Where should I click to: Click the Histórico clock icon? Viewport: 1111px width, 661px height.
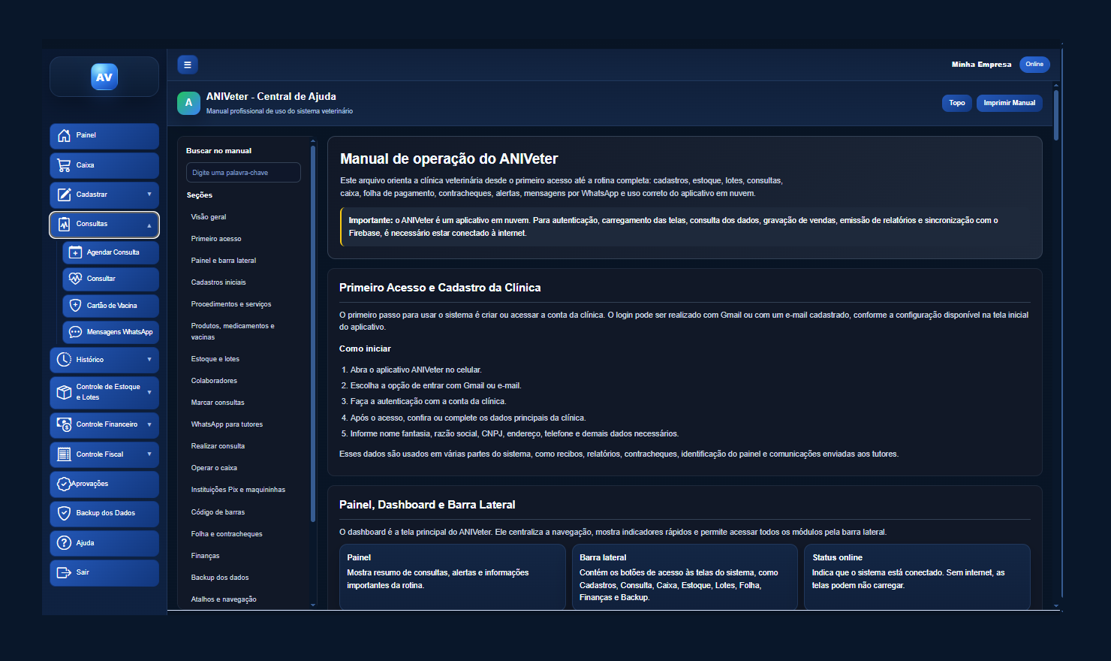[x=64, y=360]
